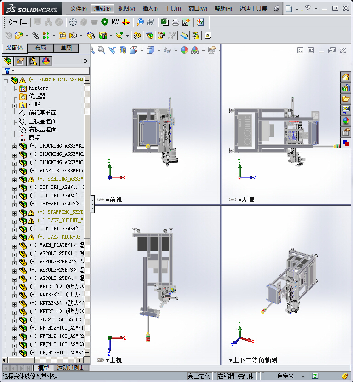Collapse the ELECTRICAL_ASSEM root node
Viewport: 353px width, 382px height.
tap(6, 80)
